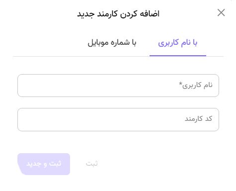Focus the نام کاربری username field
The width and height of the screenshot is (236, 191).
click(118, 86)
